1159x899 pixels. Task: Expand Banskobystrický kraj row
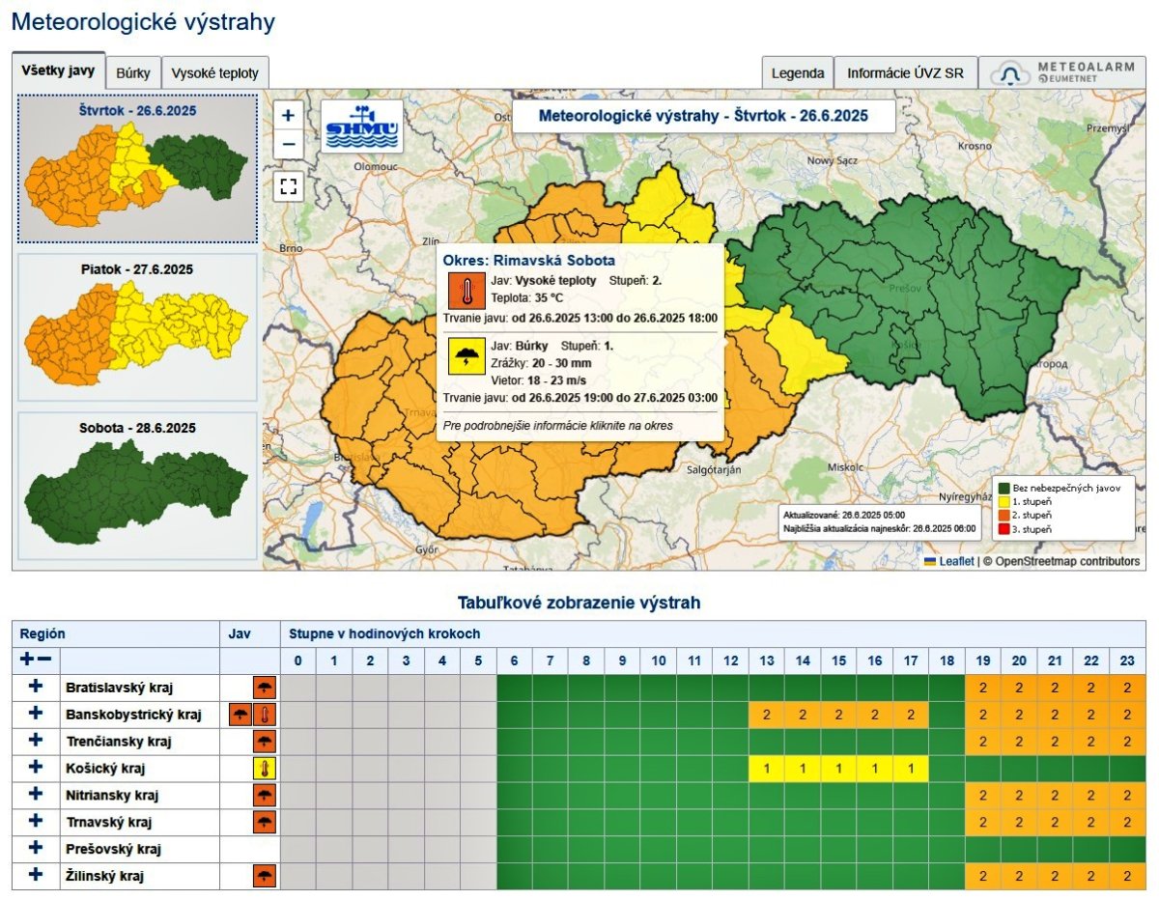point(36,715)
